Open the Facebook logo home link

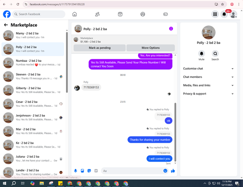click(7, 14)
